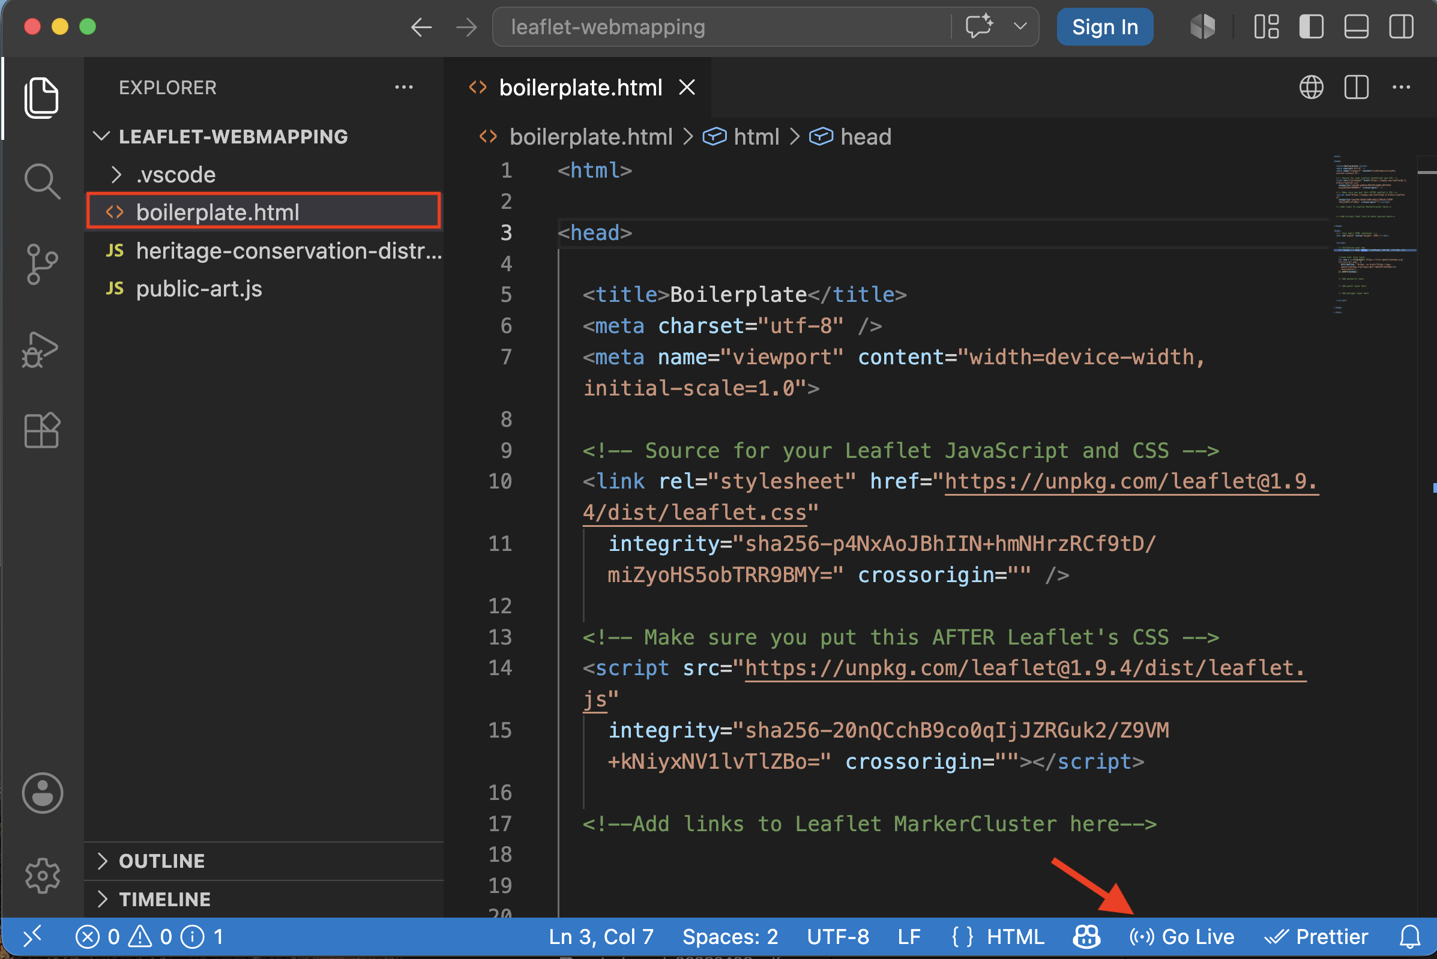1437x959 pixels.
Task: Start the server with Go Live
Action: [1181, 936]
